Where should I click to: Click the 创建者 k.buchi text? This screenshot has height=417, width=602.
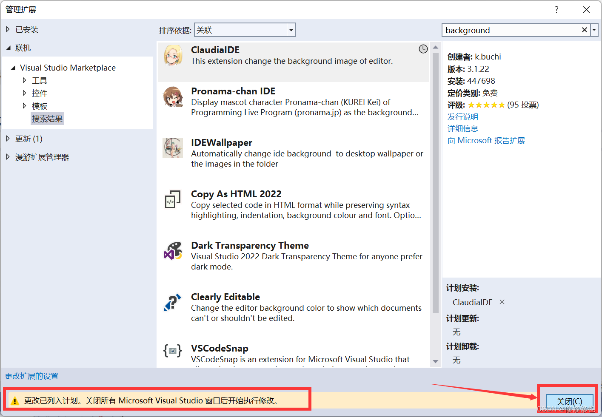[474, 57]
